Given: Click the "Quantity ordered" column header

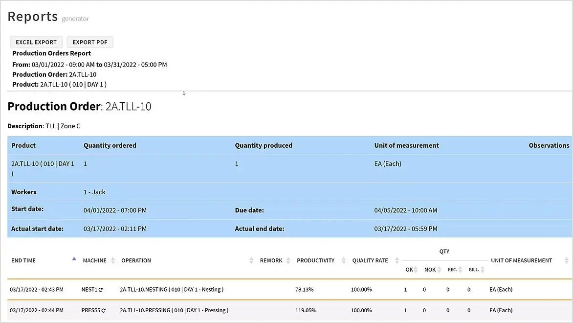Looking at the screenshot, I should [110, 145].
